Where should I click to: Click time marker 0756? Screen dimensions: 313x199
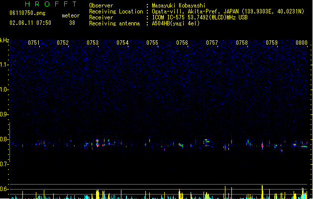(x=182, y=43)
